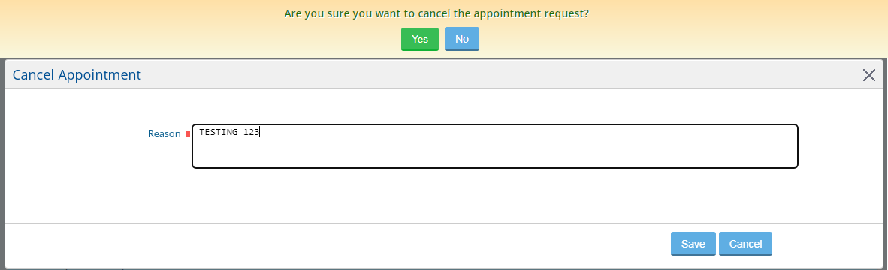Confirm cancellation with the green Yes button
The height and width of the screenshot is (270, 888).
pyautogui.click(x=420, y=39)
